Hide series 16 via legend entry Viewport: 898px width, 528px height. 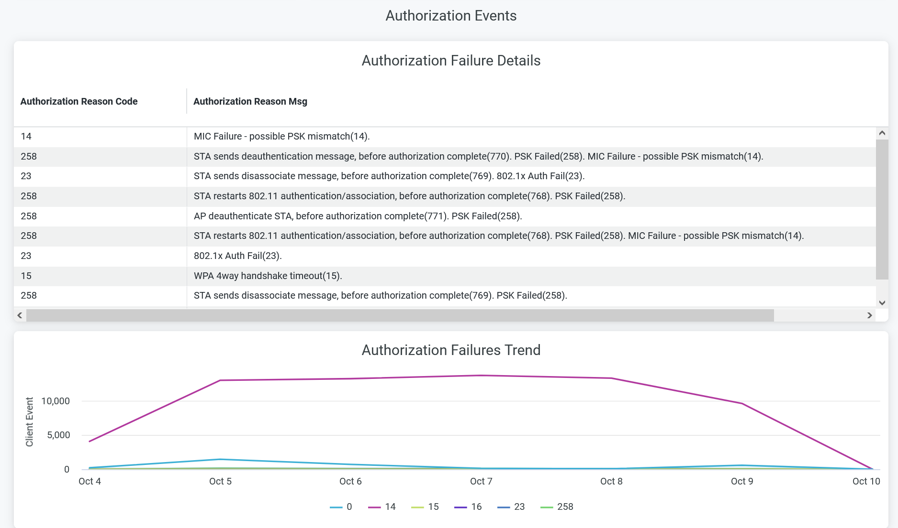point(468,507)
